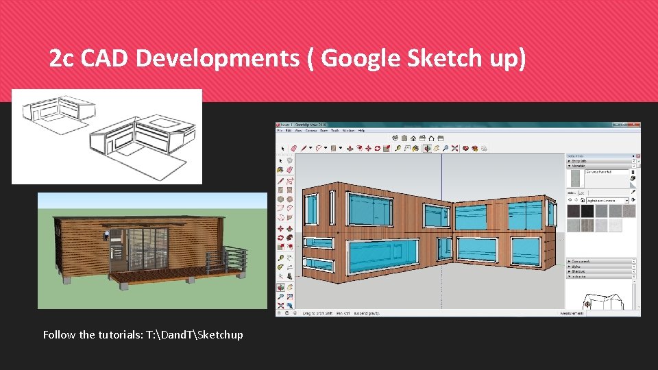Image resolution: width=658 pixels, height=370 pixels.
Task: Switch to Iso view icon
Action: (x=395, y=138)
